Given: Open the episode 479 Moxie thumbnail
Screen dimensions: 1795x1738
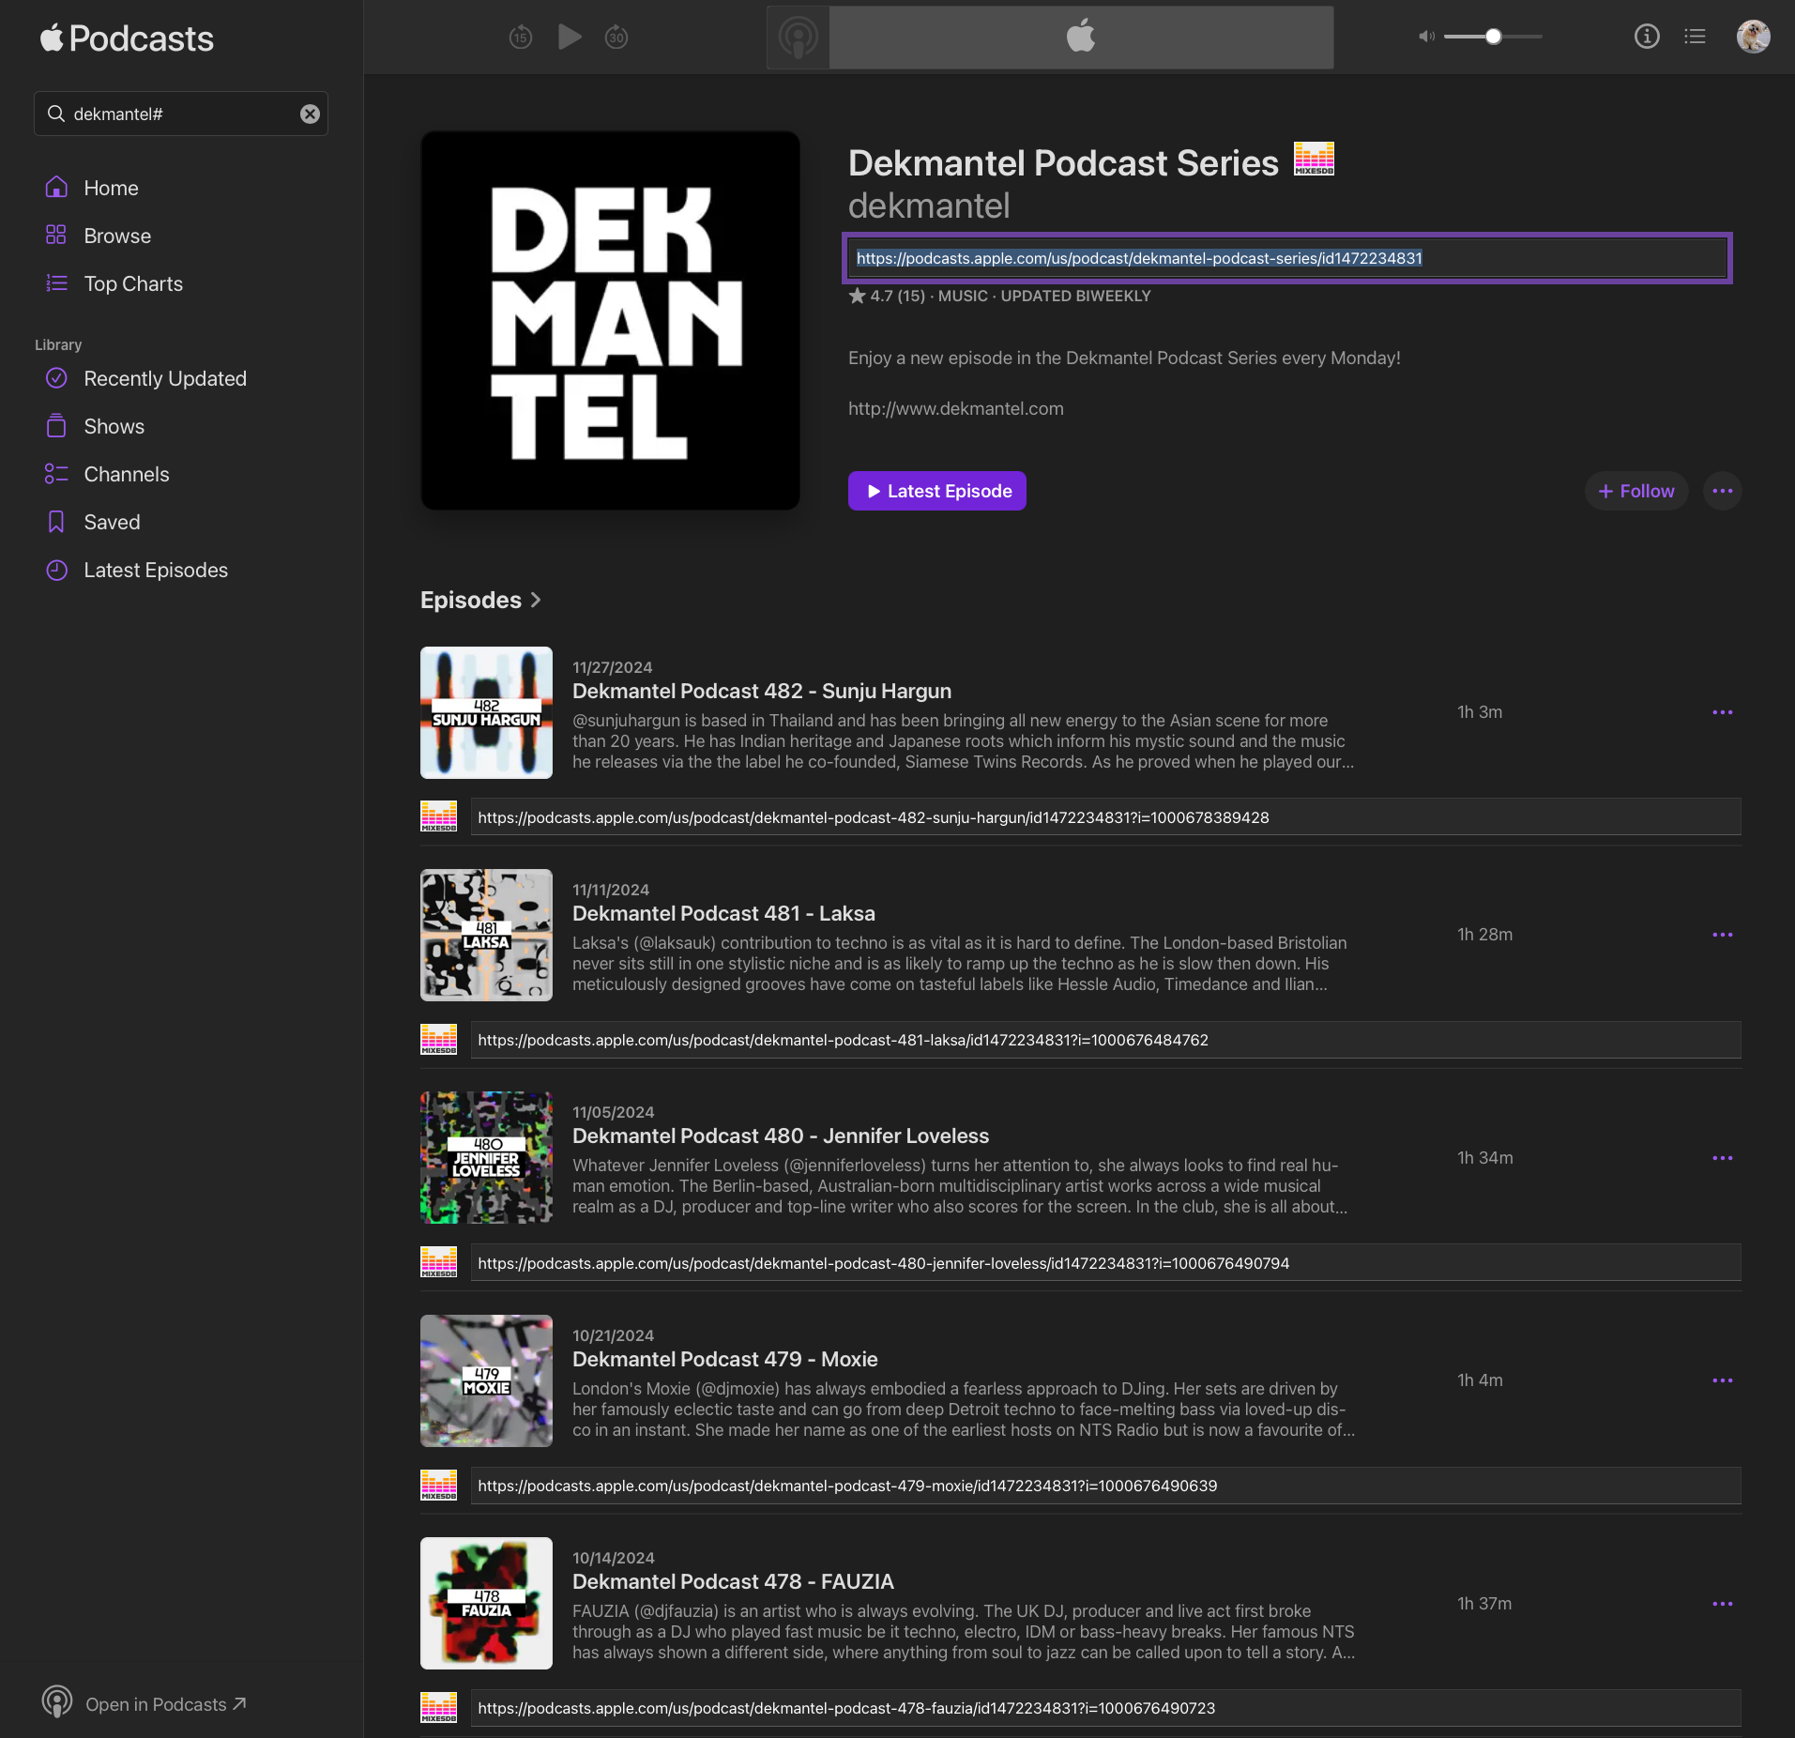Looking at the screenshot, I should tap(486, 1380).
